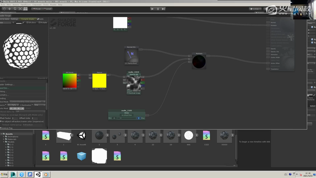
Task: Click the Normal Dir node
Action: pos(132,55)
